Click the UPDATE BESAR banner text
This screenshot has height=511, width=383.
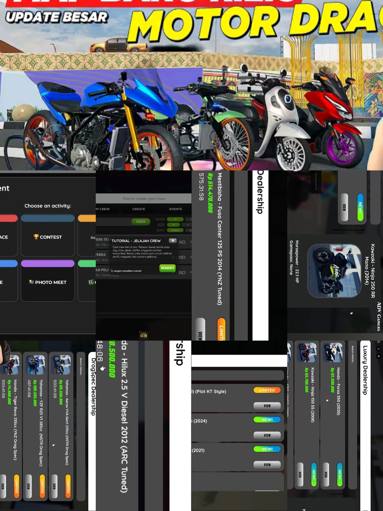coord(56,17)
